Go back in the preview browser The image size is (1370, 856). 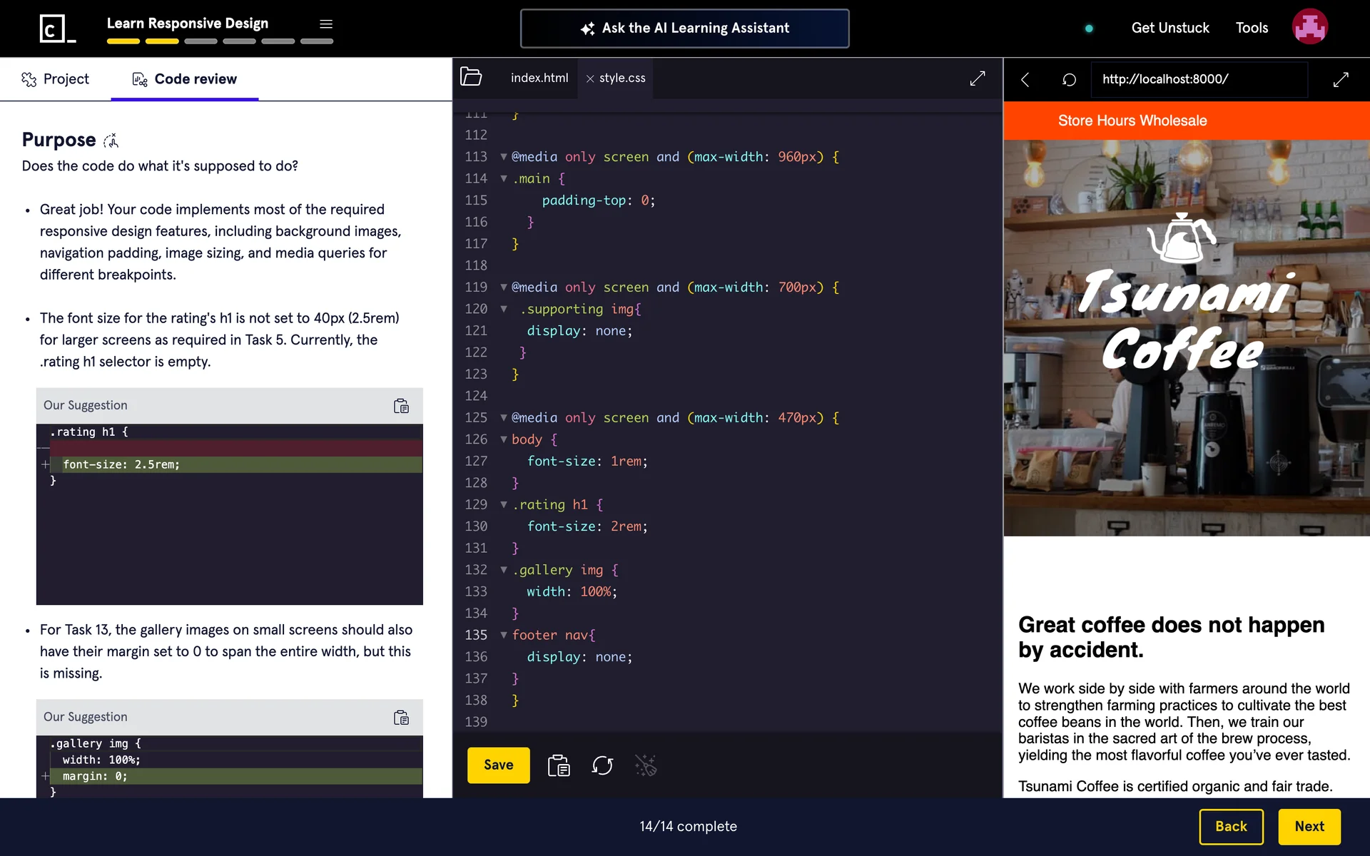[1025, 79]
